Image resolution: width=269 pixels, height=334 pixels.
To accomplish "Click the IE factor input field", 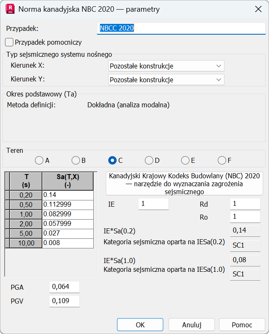I will click(x=154, y=204).
